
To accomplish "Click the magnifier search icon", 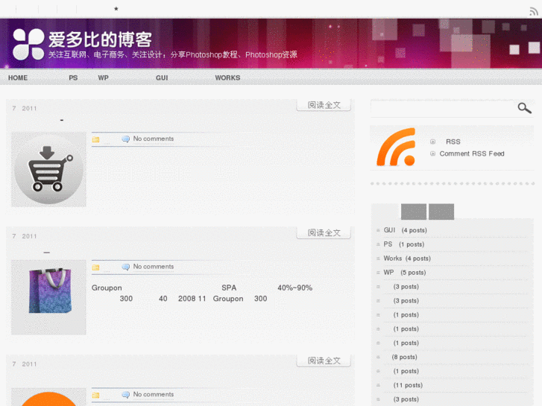I will click(x=524, y=108).
